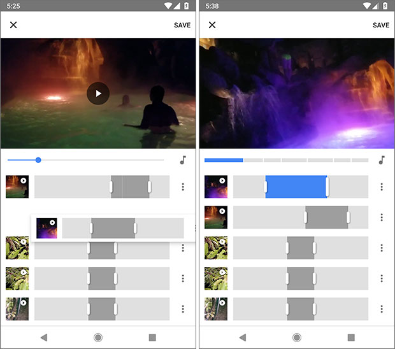This screenshot has width=395, height=349.
Task: Save the movie in the 5:38 screen
Action: coord(381,25)
